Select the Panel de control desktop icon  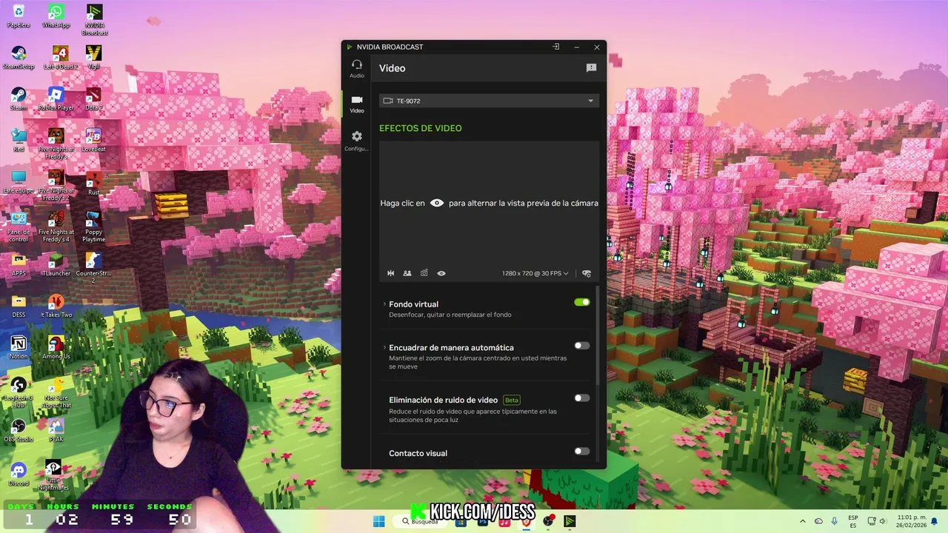(x=19, y=227)
